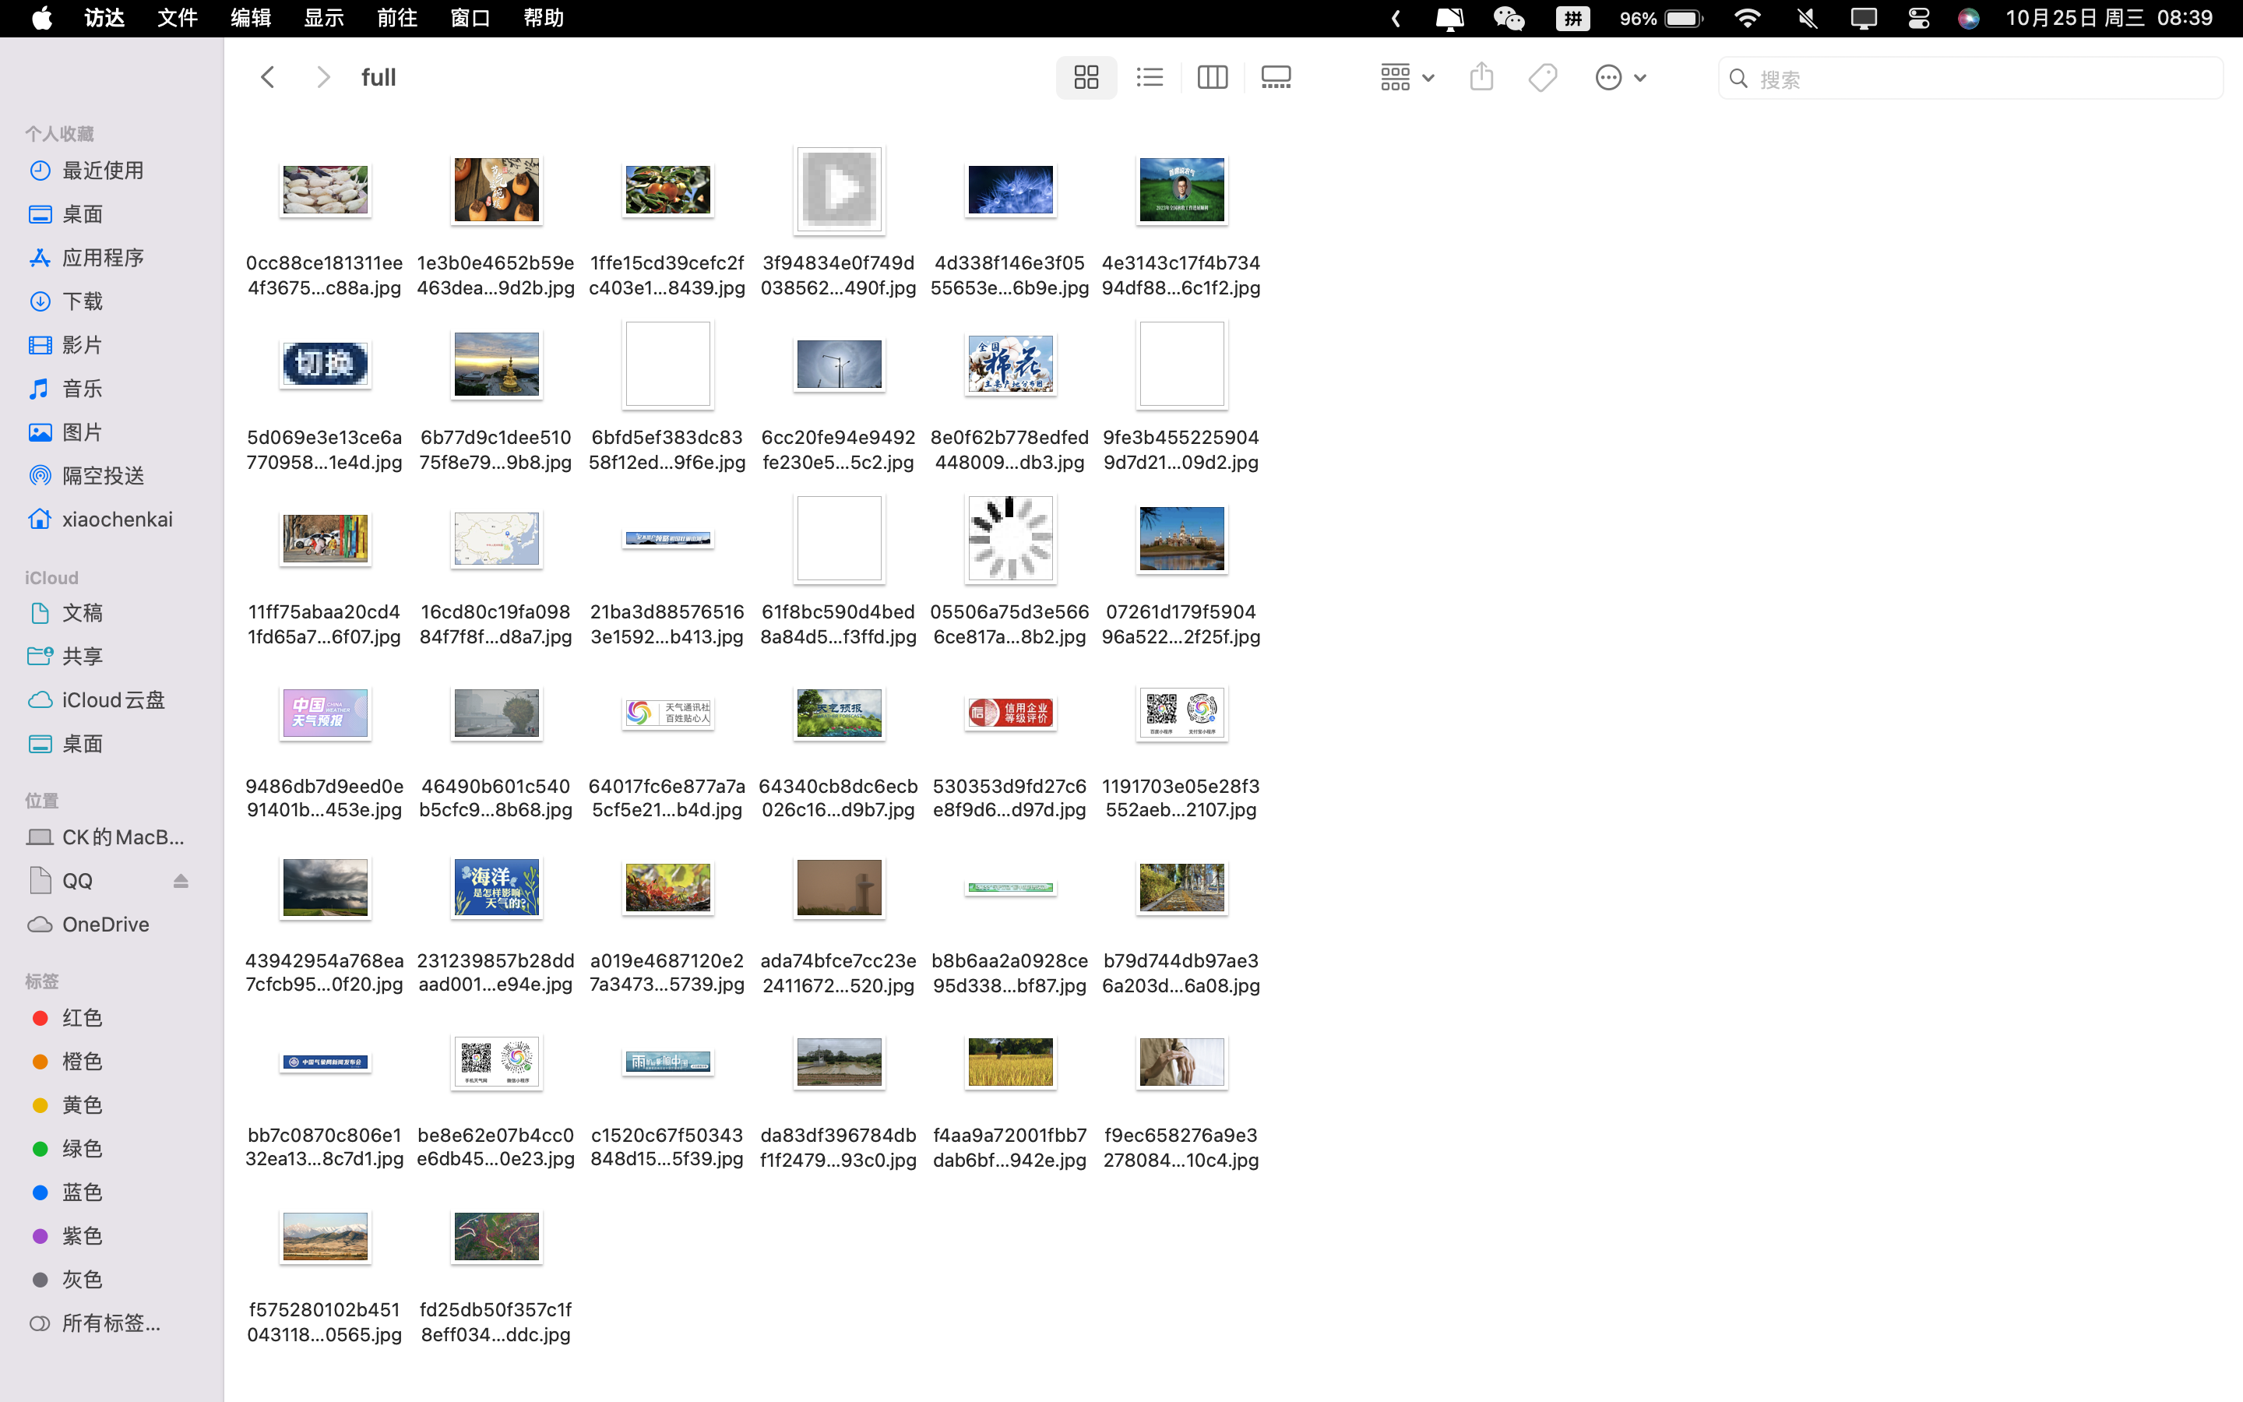Open the WeChat menu bar icon

click(x=1509, y=19)
